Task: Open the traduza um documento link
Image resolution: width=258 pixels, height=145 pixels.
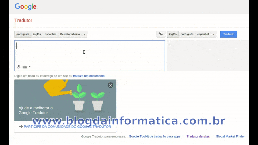Action: [x=89, y=76]
